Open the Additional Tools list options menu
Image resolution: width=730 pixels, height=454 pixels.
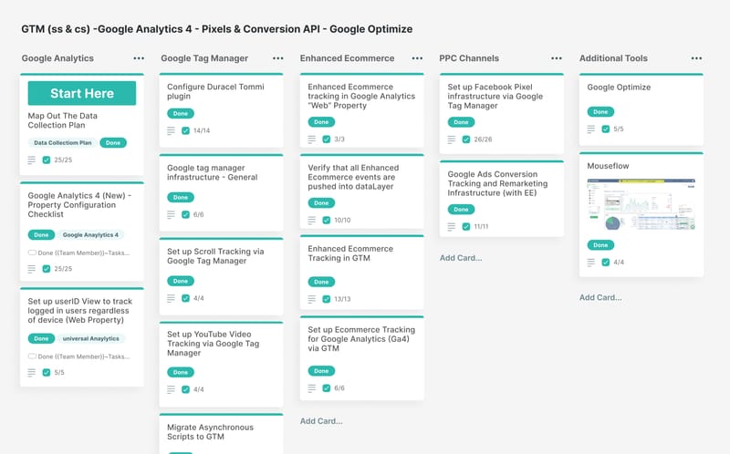point(696,58)
